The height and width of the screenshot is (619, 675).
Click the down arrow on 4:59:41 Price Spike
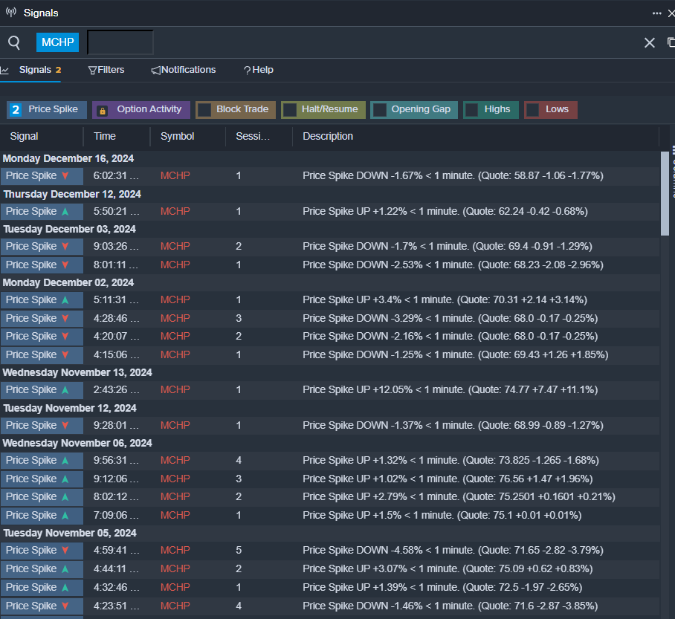(x=65, y=550)
